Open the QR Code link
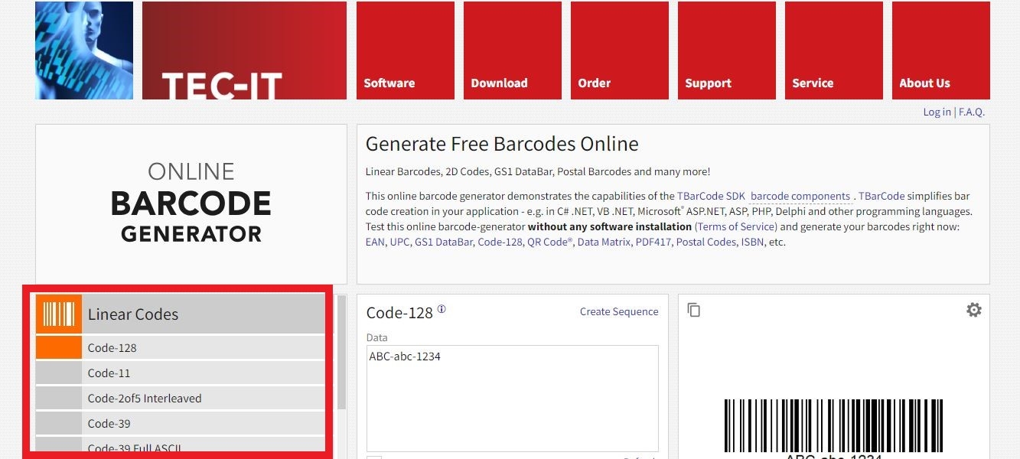 [x=549, y=242]
